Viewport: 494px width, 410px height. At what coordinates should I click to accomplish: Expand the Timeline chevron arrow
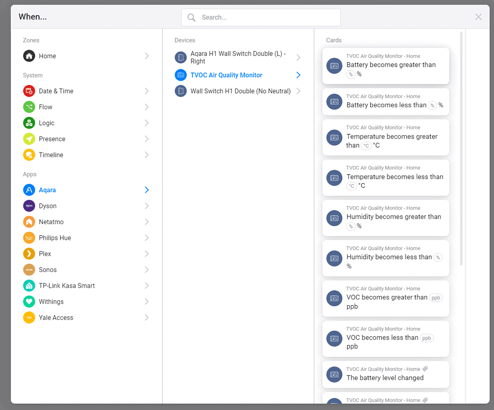(146, 155)
